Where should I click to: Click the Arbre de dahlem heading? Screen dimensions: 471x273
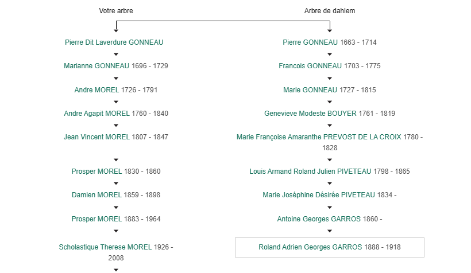coord(330,11)
